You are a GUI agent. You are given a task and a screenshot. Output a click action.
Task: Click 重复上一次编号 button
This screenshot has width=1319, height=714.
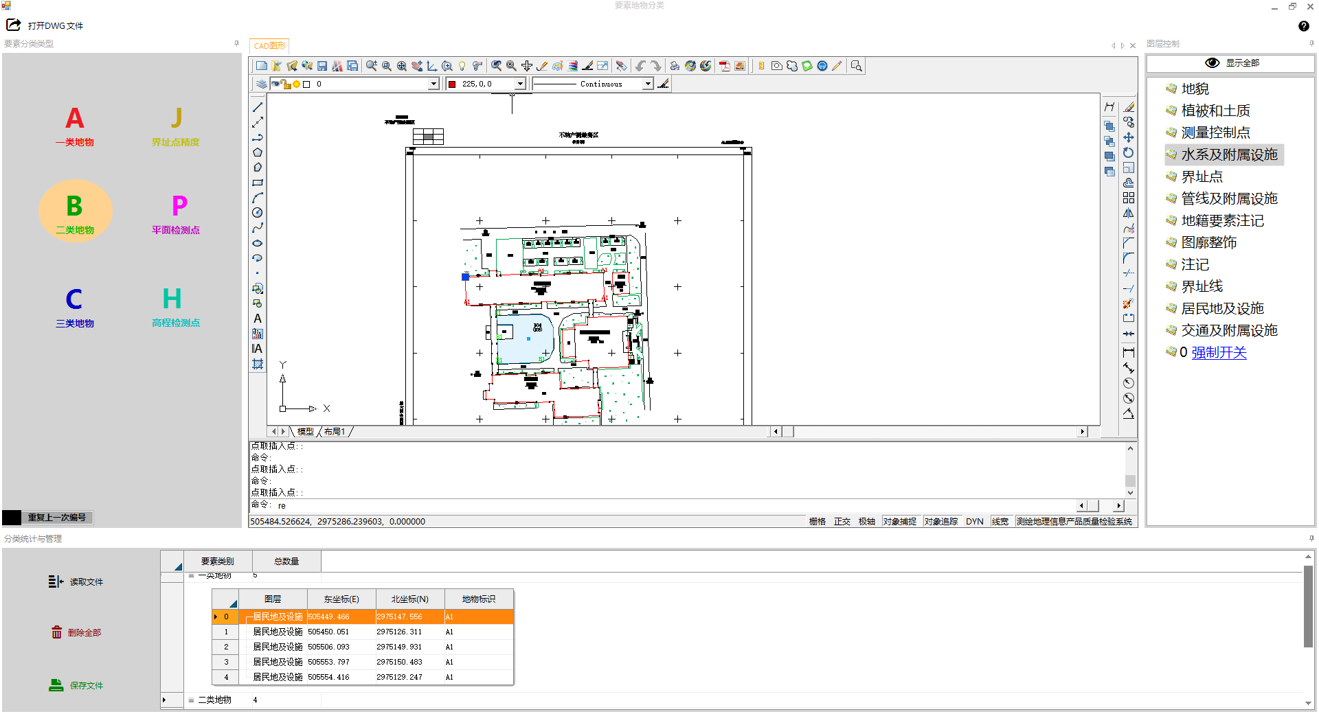[x=57, y=518]
